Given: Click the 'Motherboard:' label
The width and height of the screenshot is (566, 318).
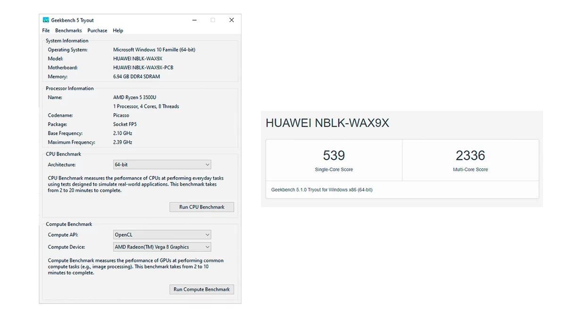Looking at the screenshot, I should click(x=63, y=68).
